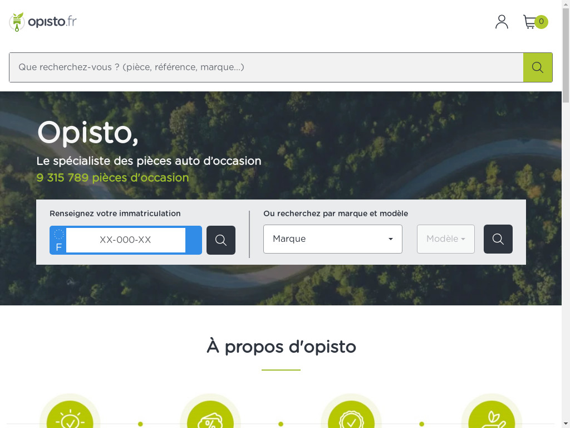Click the 'À propos d'opisto' heading
The image size is (570, 428).
(x=281, y=347)
